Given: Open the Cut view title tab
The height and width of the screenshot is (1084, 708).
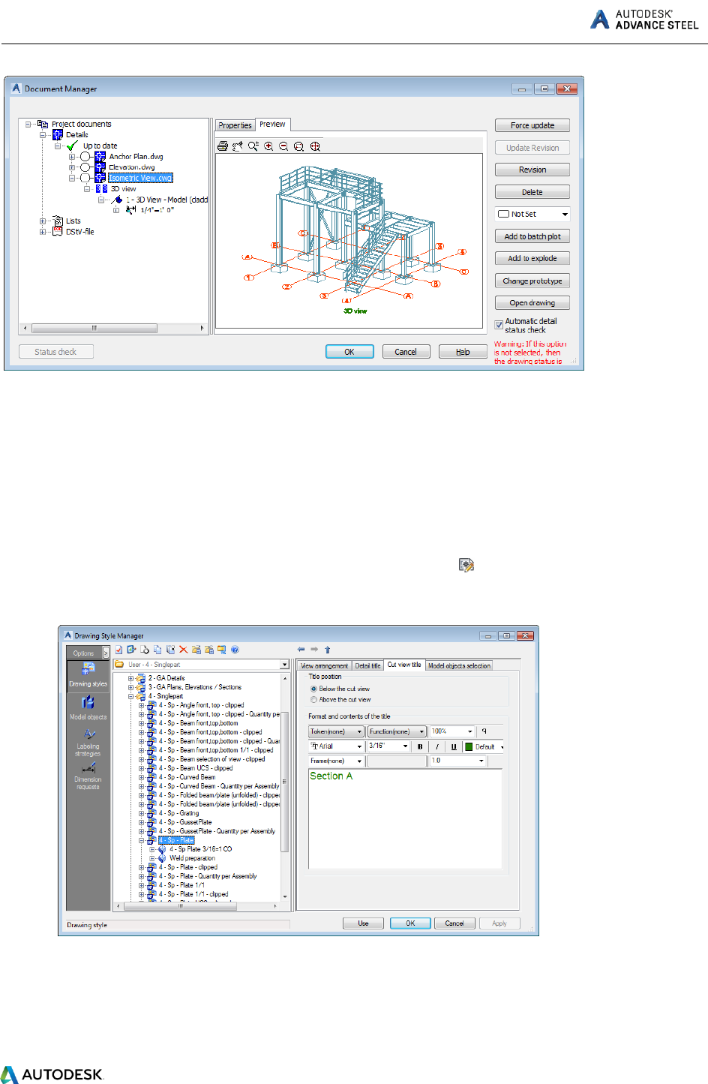Looking at the screenshot, I should (404, 665).
